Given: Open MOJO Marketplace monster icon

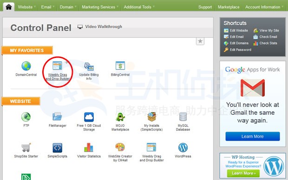Looking at the screenshot, I should coord(120,117).
